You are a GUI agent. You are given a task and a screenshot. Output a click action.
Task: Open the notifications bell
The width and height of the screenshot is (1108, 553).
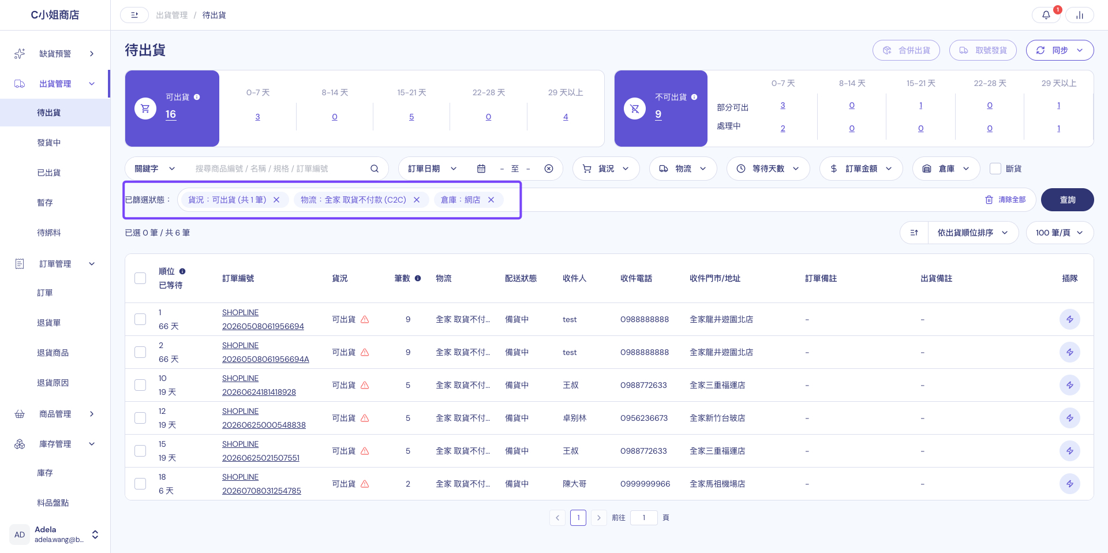(1046, 15)
